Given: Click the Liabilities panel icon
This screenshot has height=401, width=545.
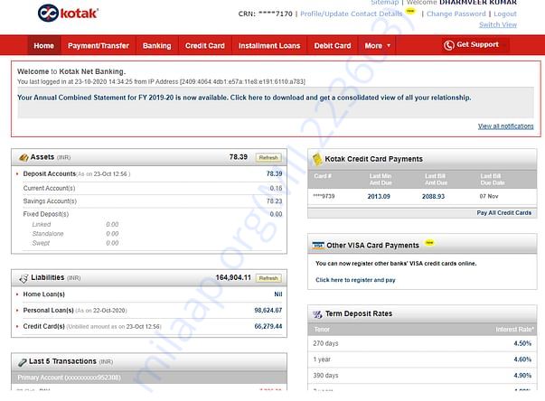Looking at the screenshot, I should click(x=23, y=278).
